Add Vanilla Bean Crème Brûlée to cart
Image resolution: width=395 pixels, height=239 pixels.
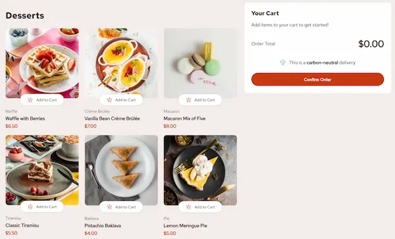pos(121,100)
